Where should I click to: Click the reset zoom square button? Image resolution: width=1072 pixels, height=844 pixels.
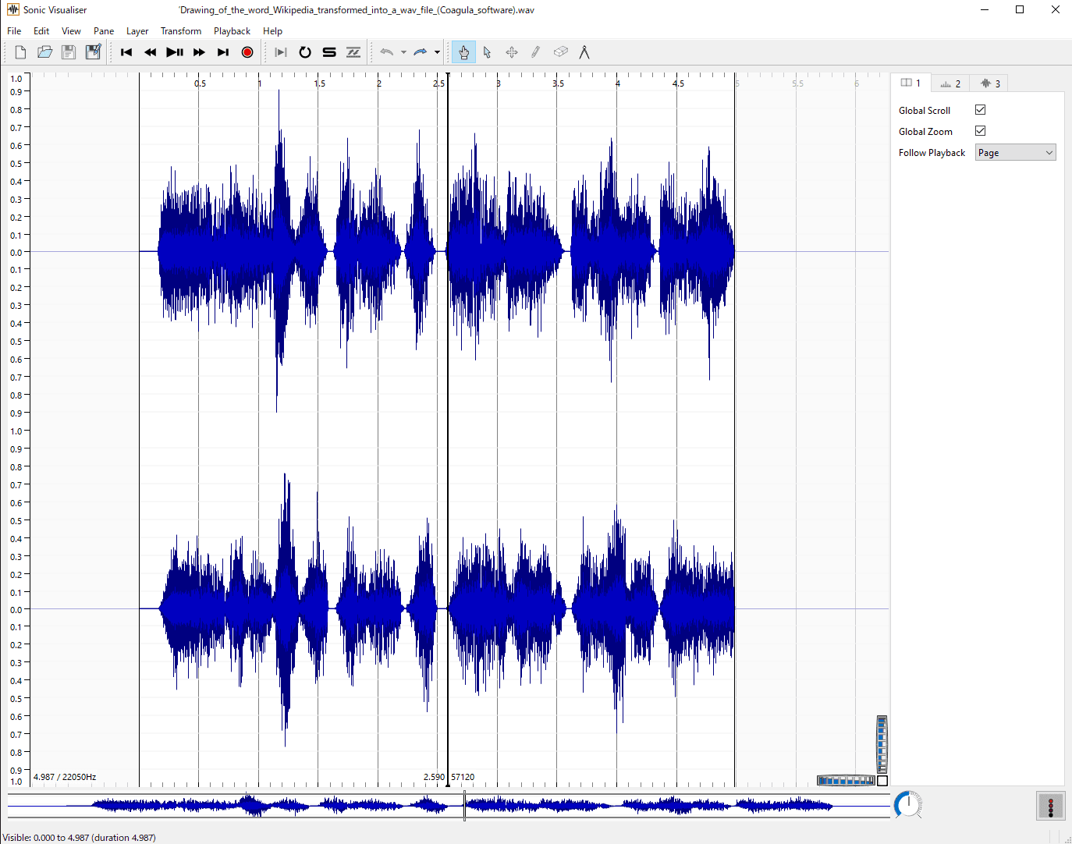pyautogui.click(x=882, y=780)
